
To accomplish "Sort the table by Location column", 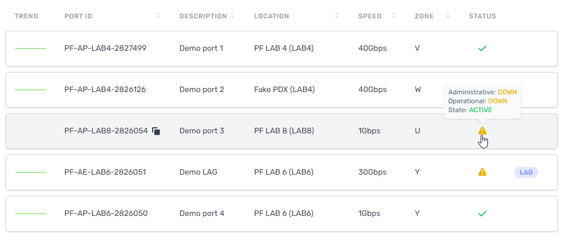I will click(337, 16).
